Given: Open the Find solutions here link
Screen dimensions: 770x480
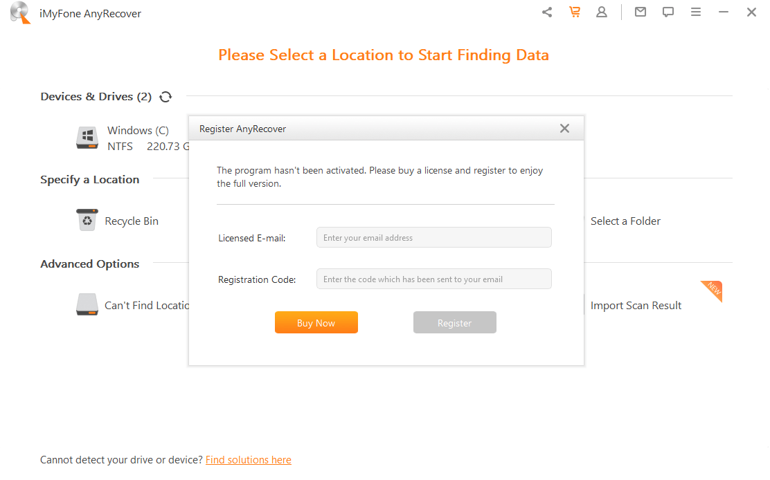Looking at the screenshot, I should point(248,459).
